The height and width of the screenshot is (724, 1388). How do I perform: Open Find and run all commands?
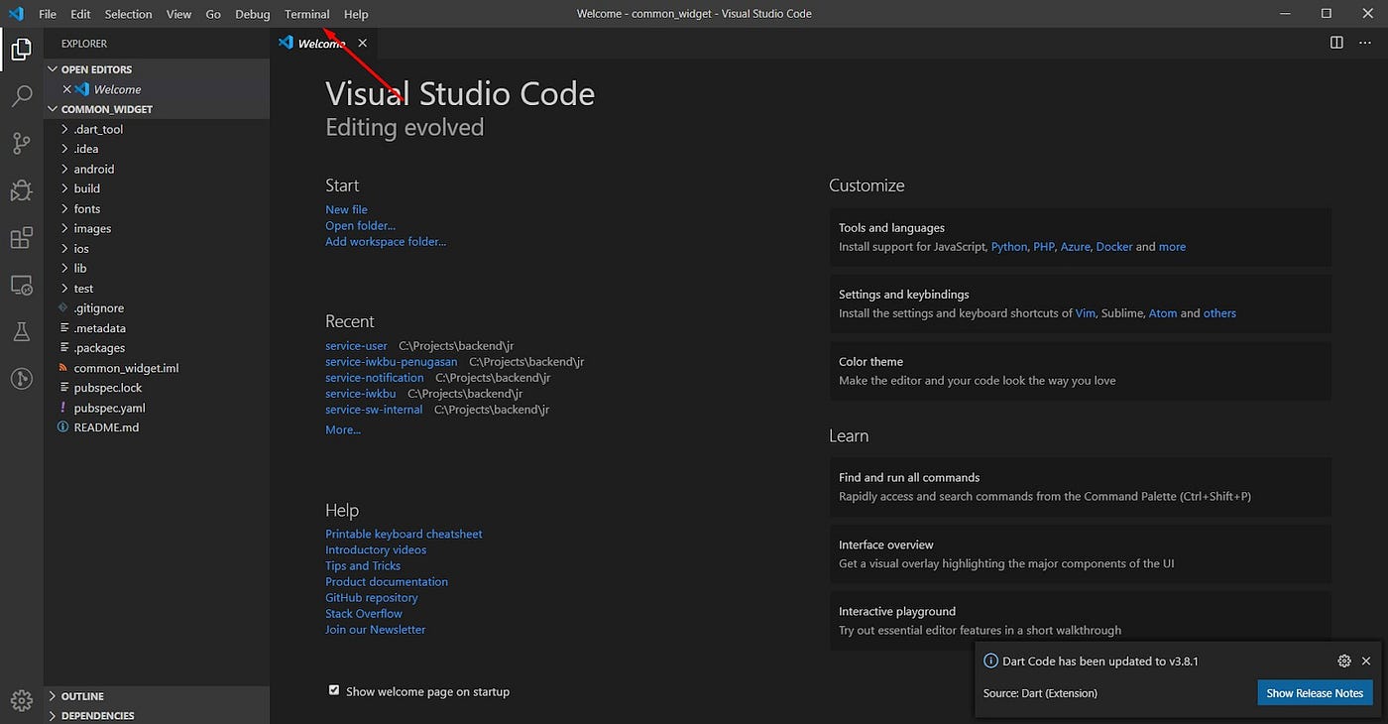(x=1081, y=487)
